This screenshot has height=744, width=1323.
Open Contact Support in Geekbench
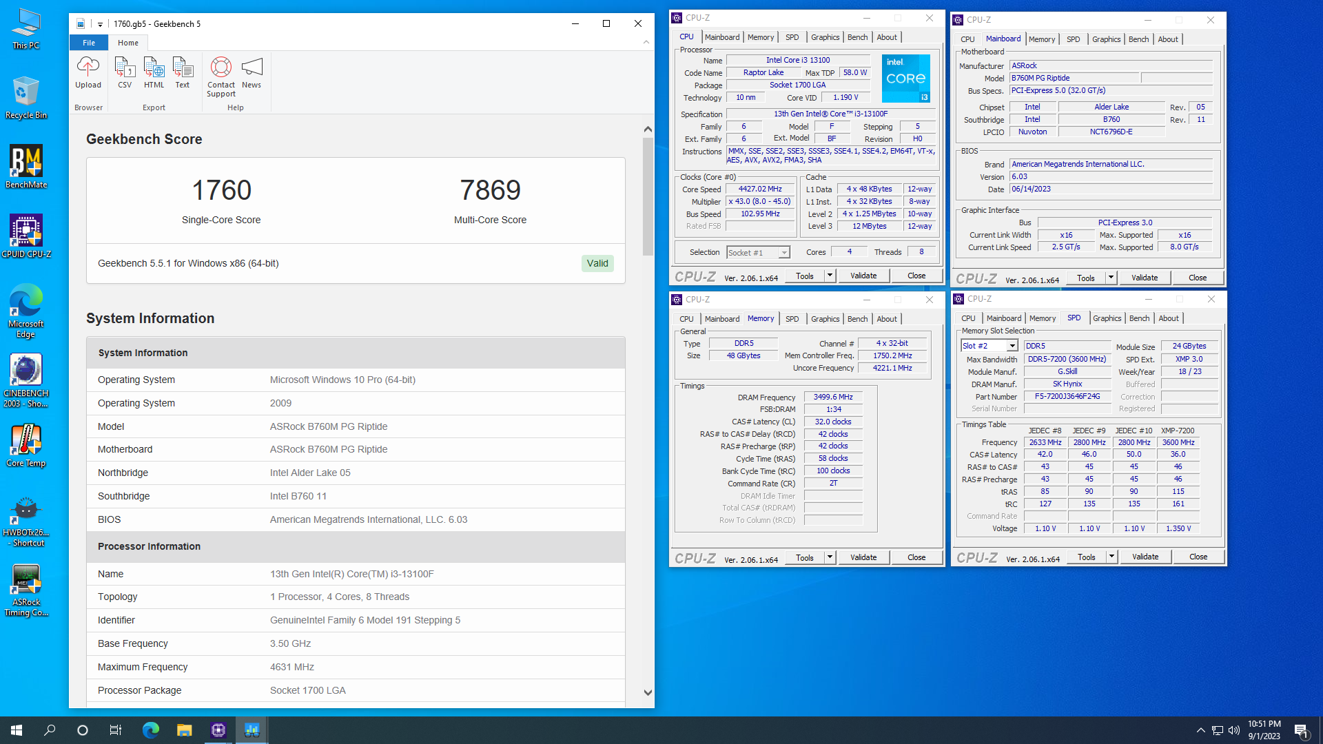(220, 77)
